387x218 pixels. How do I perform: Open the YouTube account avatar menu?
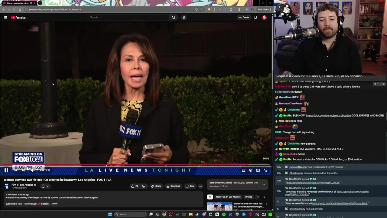264,18
